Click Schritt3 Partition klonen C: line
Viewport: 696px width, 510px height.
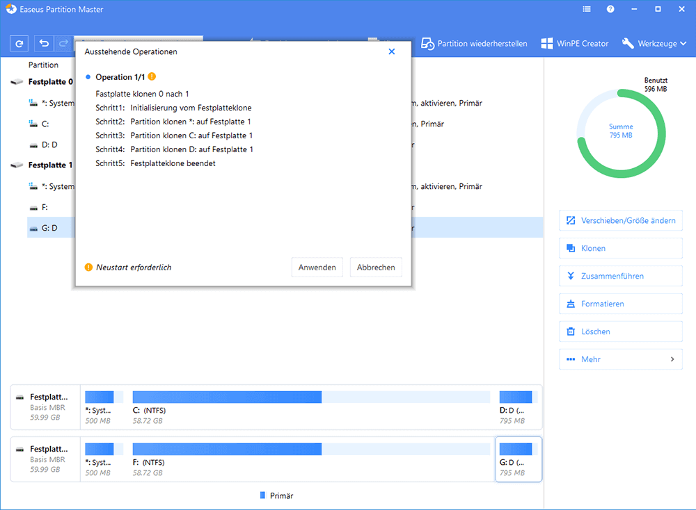[x=174, y=135]
